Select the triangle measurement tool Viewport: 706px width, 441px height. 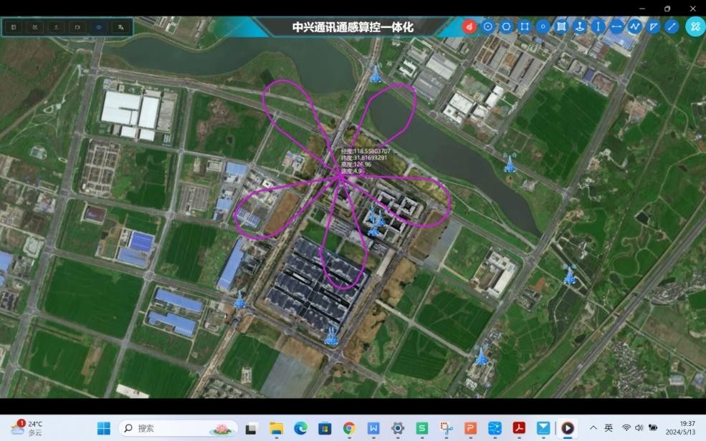pyautogui.click(x=654, y=26)
